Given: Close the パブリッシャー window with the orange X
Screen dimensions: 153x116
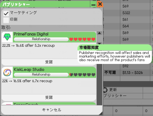Looking at the screenshot, I should click(x=100, y=4).
